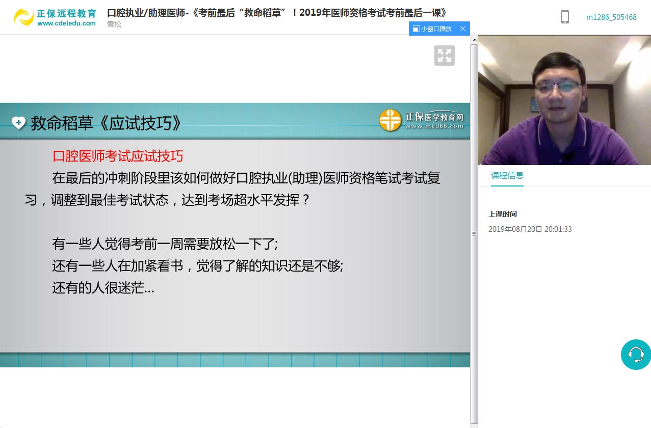Click the instructor webcam video
The height and width of the screenshot is (428, 651).
(564, 100)
